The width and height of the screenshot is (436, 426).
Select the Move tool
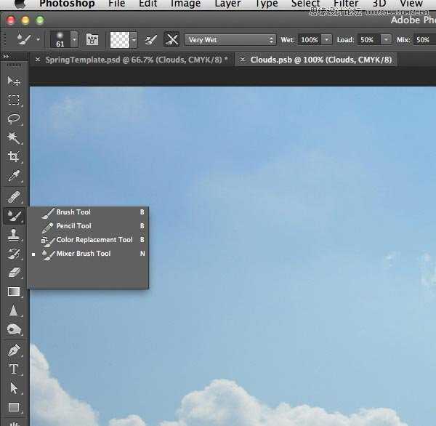14,81
